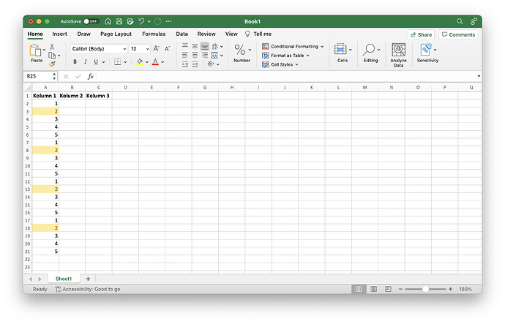
Task: Click the red Font Color icon
Action: [155, 61]
